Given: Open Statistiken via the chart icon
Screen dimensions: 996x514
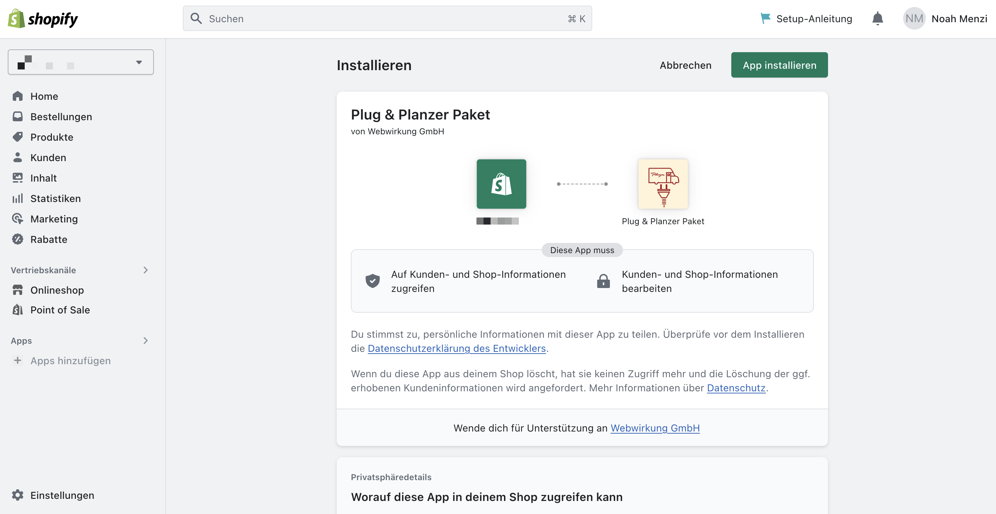Looking at the screenshot, I should (18, 198).
